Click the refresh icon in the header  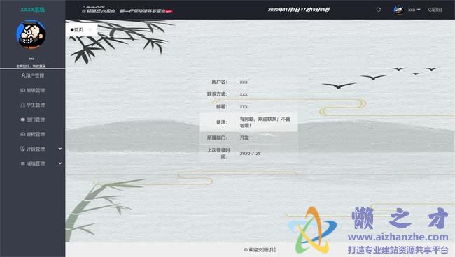tap(379, 10)
